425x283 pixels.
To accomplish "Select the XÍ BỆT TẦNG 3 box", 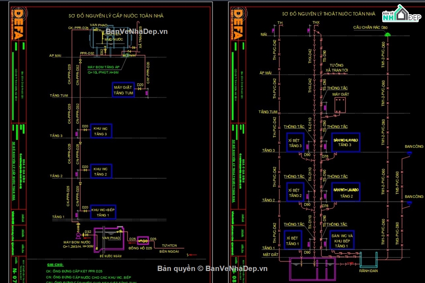I will 295,143.
